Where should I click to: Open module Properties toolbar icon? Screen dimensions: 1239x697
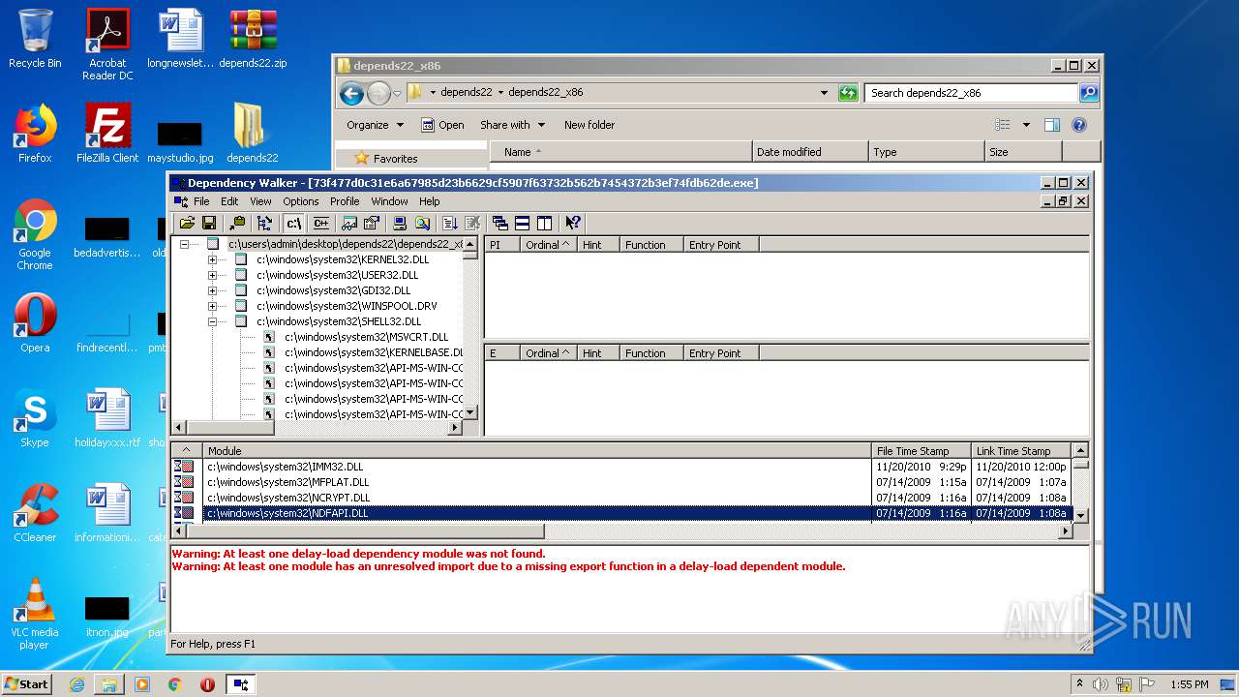pyautogui.click(x=371, y=223)
